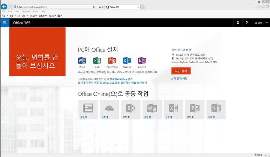Open the zoom level dropdown arrow
Screen dimensions: 270x157
coord(265,155)
